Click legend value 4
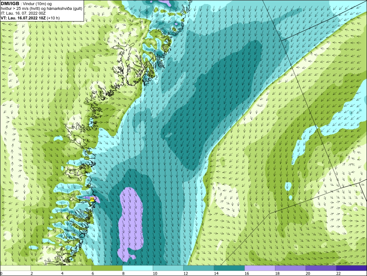367x276 pixels. click(x=62, y=273)
